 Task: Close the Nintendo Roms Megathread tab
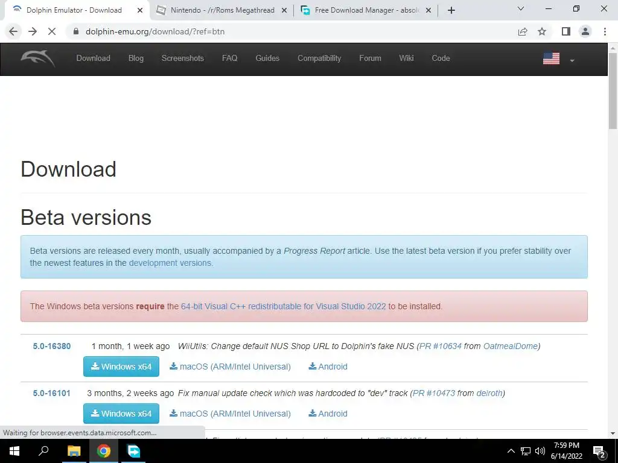click(x=284, y=11)
